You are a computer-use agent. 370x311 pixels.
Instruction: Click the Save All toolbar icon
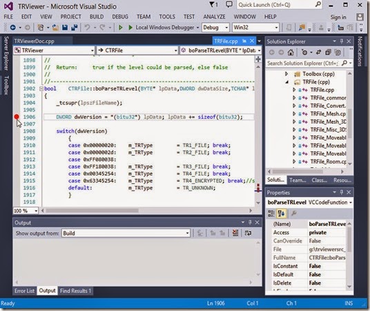click(x=75, y=28)
